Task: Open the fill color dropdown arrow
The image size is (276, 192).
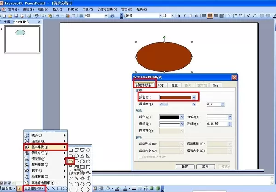Action: [x=194, y=98]
